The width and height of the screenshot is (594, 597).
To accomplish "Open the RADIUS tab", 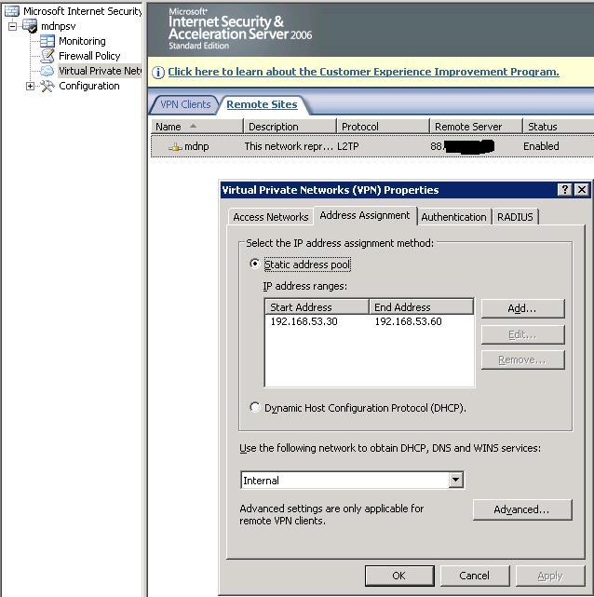I will coord(515,217).
